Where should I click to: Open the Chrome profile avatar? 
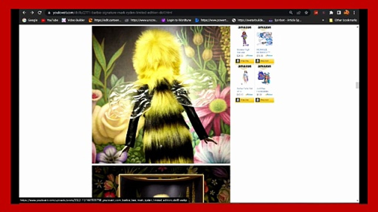pos(347,13)
